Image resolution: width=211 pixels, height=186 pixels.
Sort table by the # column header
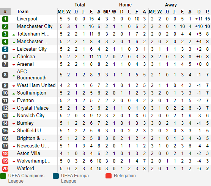pyautogui.click(x=5, y=12)
